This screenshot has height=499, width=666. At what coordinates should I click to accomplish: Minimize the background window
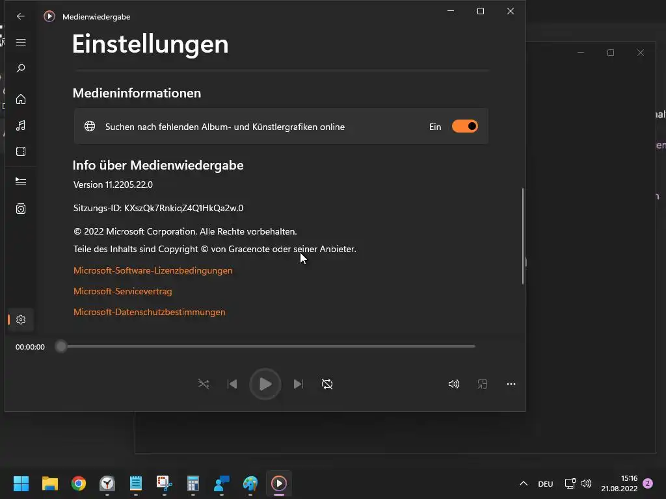pyautogui.click(x=581, y=53)
